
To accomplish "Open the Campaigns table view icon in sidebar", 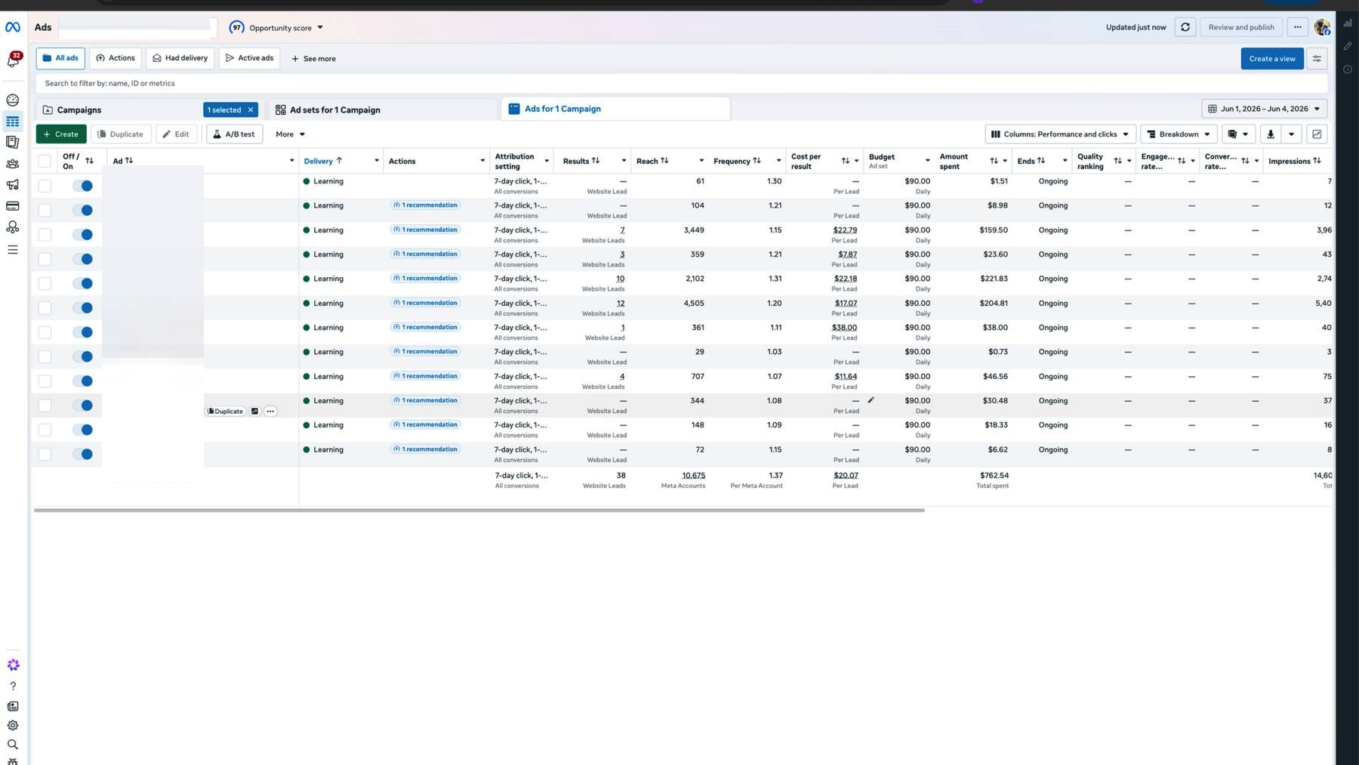I will point(13,121).
